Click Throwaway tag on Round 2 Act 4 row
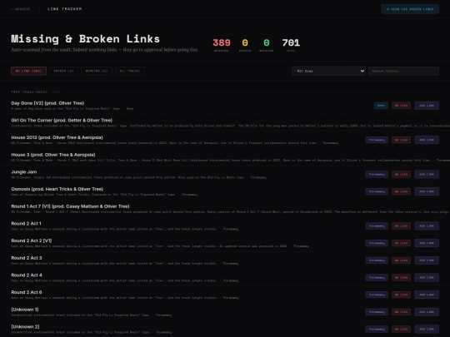The width and height of the screenshot is (450, 337). 377,277
